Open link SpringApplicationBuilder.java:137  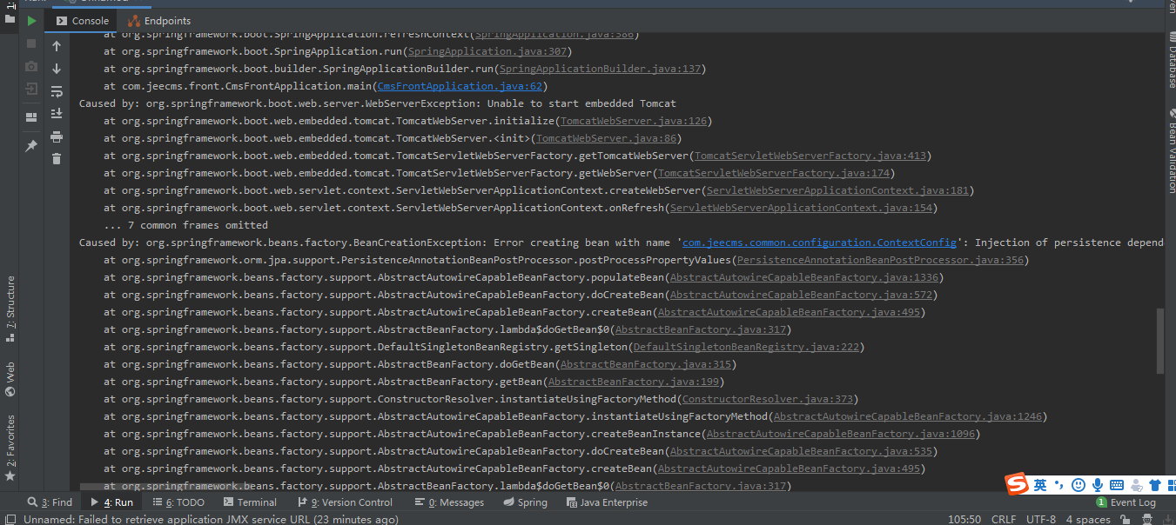coord(601,69)
